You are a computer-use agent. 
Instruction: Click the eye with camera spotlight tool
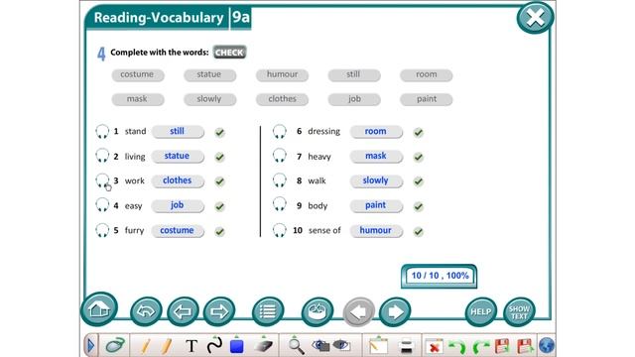click(320, 345)
